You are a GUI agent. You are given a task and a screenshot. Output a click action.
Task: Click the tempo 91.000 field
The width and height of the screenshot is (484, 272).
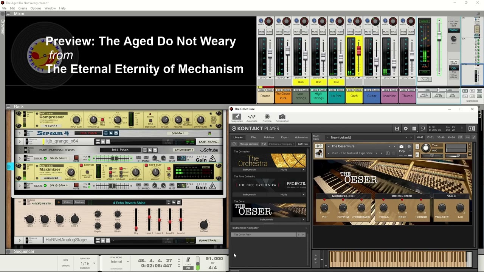tap(214, 259)
